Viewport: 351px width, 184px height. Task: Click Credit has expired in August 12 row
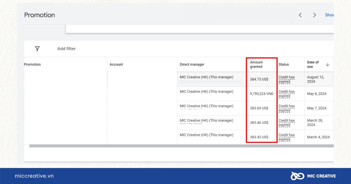(287, 79)
